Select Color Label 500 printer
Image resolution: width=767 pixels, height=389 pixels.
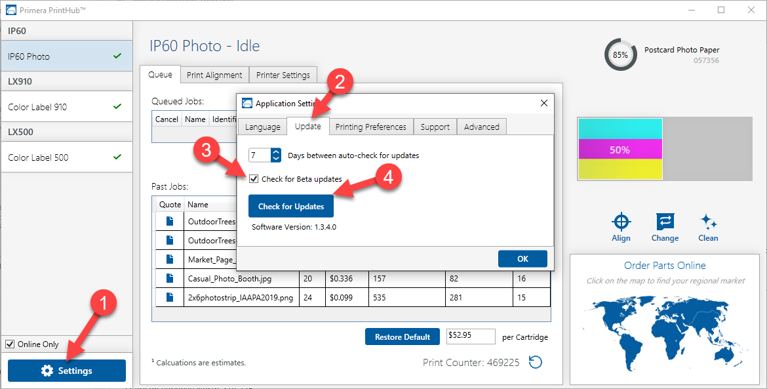[x=66, y=157]
